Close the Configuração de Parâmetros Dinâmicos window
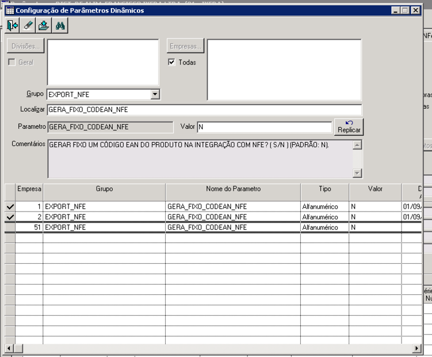 point(415,10)
